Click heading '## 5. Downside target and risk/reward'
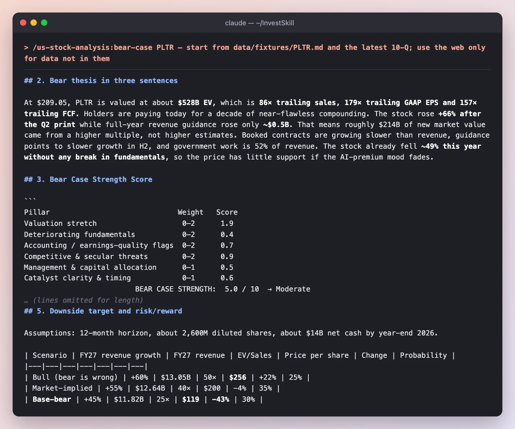This screenshot has width=515, height=429. 103,311
